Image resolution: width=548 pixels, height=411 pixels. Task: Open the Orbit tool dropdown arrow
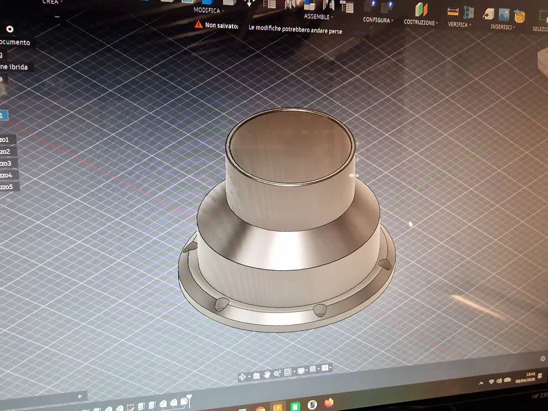(249, 377)
